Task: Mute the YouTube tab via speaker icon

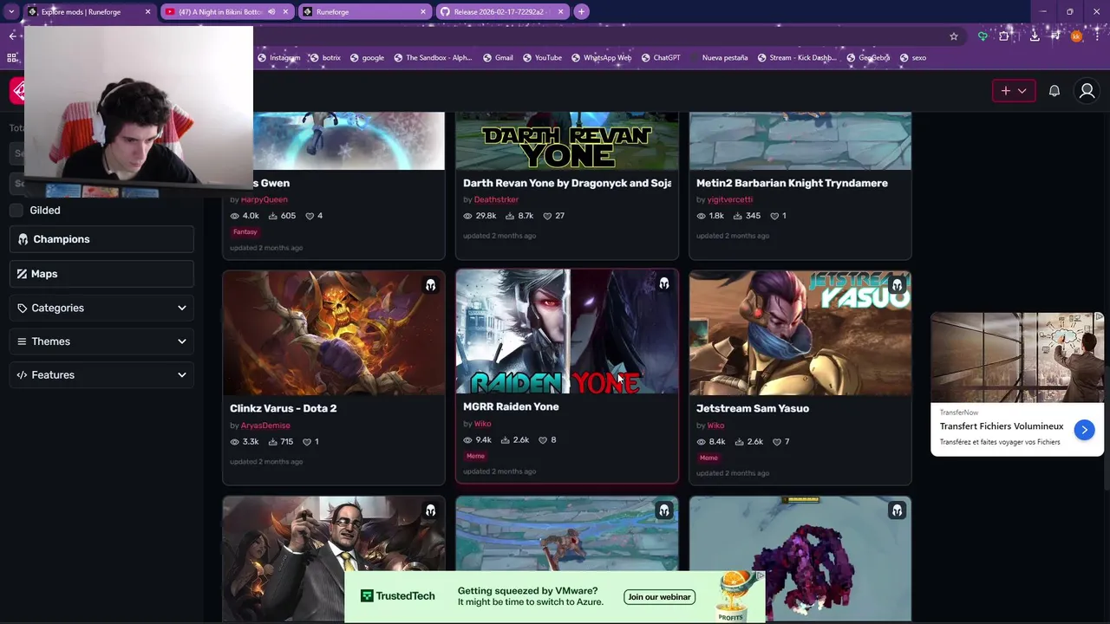Action: [x=271, y=12]
